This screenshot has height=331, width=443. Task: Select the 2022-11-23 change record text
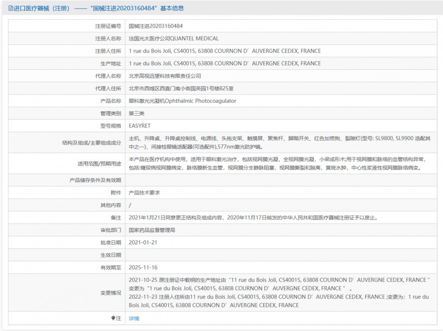pos(279,301)
